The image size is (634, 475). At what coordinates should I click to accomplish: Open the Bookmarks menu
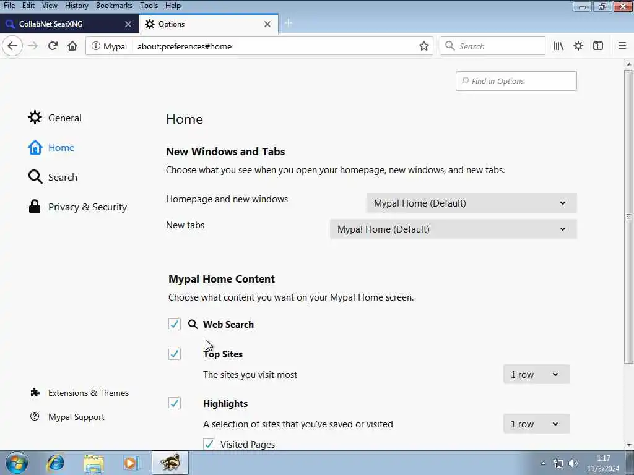pos(114,6)
